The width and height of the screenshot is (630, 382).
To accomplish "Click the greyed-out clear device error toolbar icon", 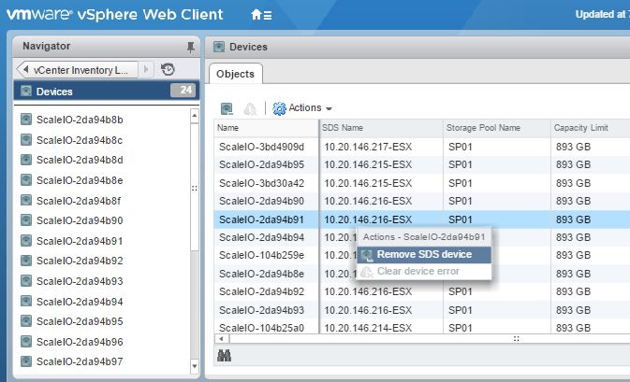I will pyautogui.click(x=250, y=108).
